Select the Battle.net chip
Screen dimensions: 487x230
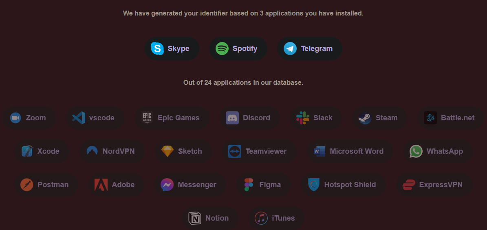449,118
